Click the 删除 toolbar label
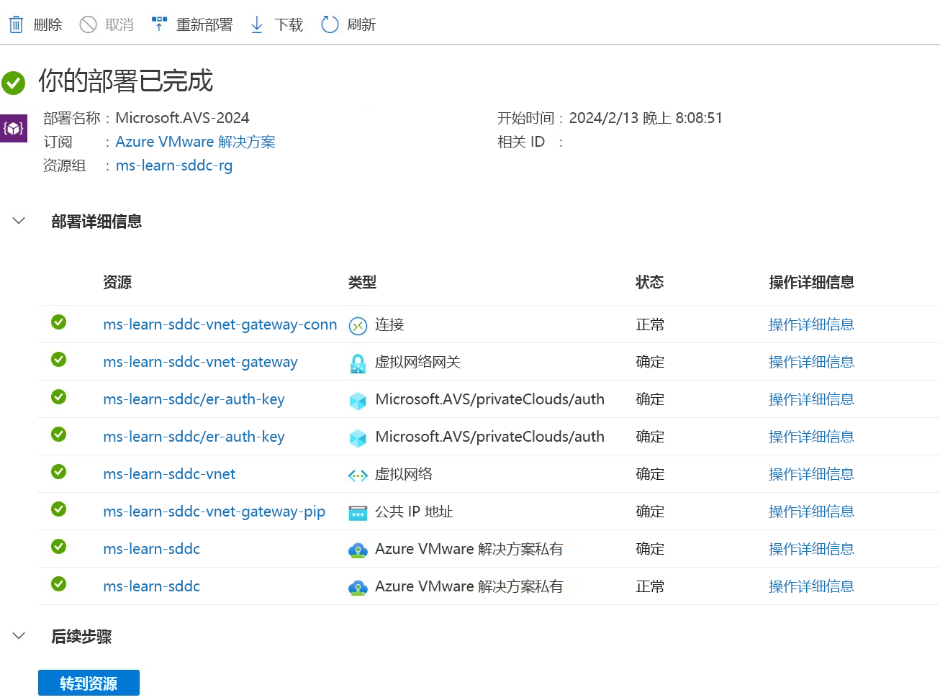940x700 pixels. point(48,24)
